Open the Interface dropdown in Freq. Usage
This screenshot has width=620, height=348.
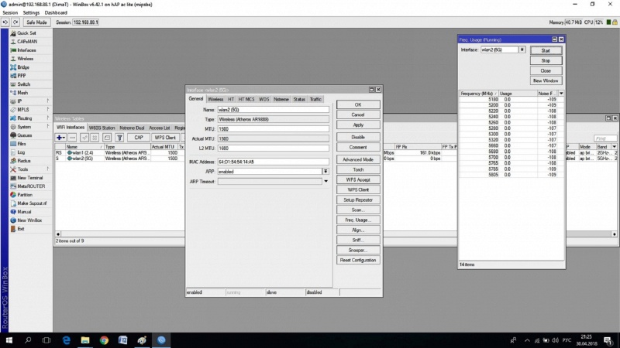522,49
